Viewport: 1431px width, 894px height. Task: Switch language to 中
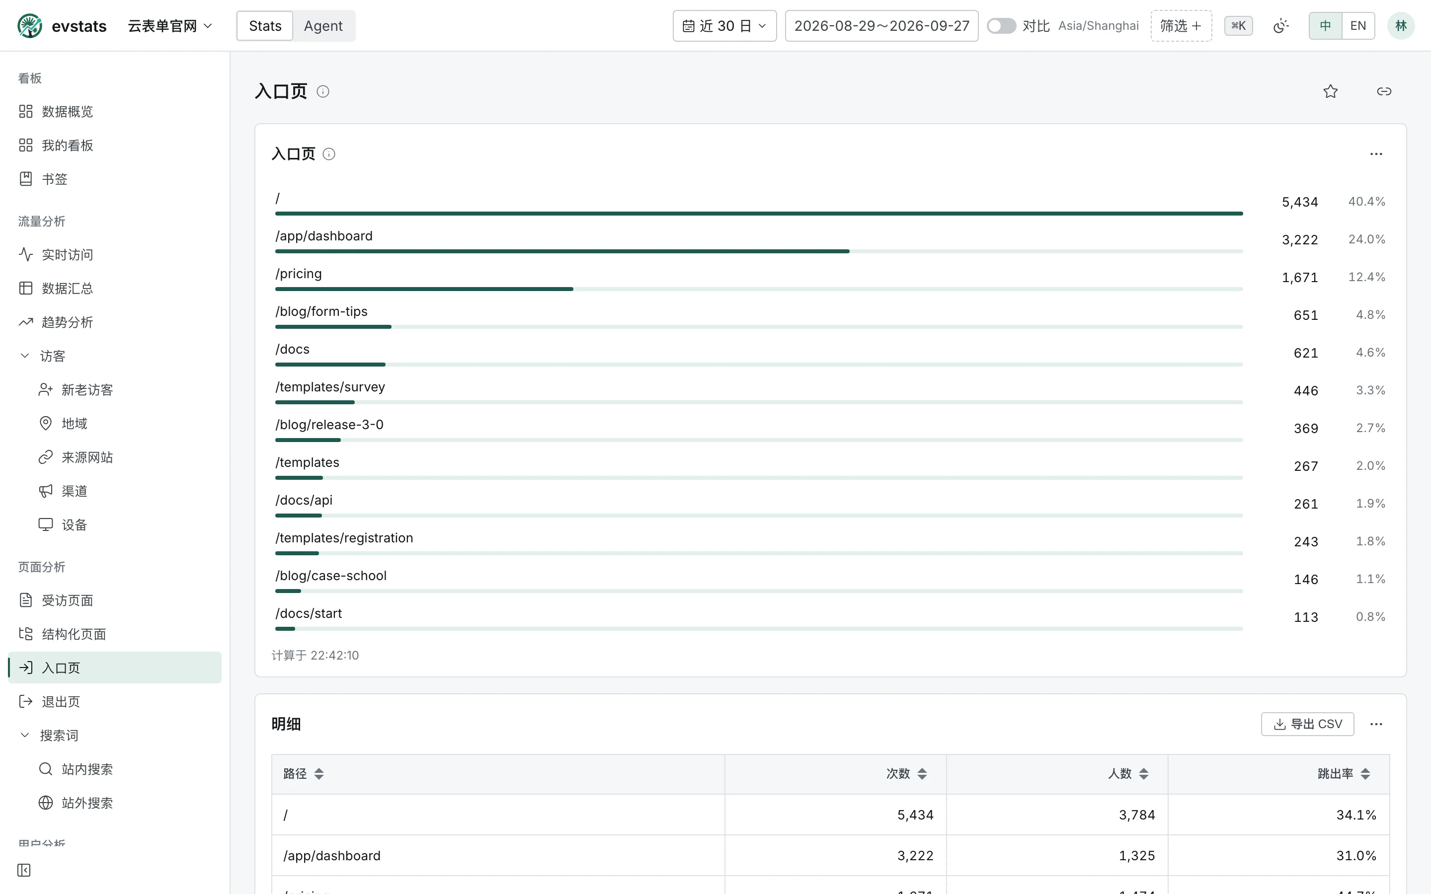(1325, 26)
